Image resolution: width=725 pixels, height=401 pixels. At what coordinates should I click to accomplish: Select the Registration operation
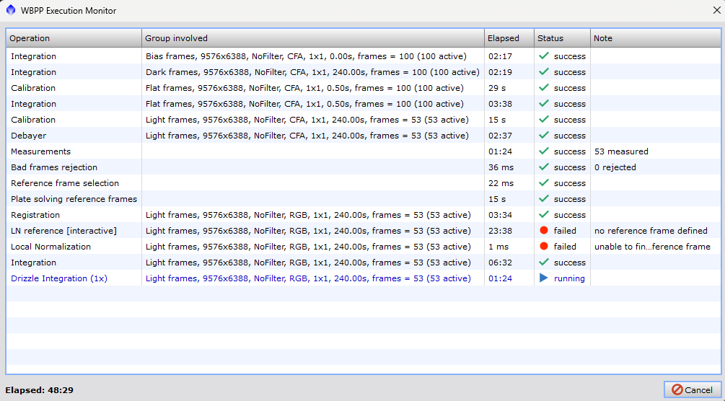[x=35, y=215]
